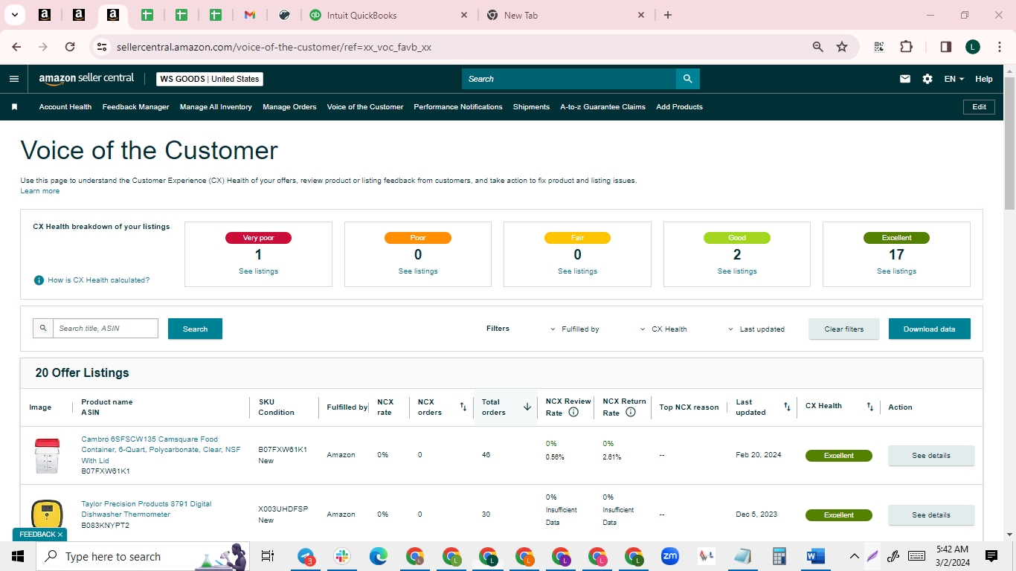Open Zoom from the taskbar

670,556
